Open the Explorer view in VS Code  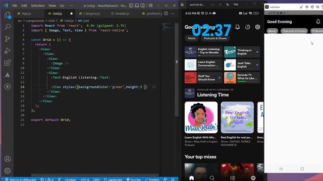[x=8, y=15]
